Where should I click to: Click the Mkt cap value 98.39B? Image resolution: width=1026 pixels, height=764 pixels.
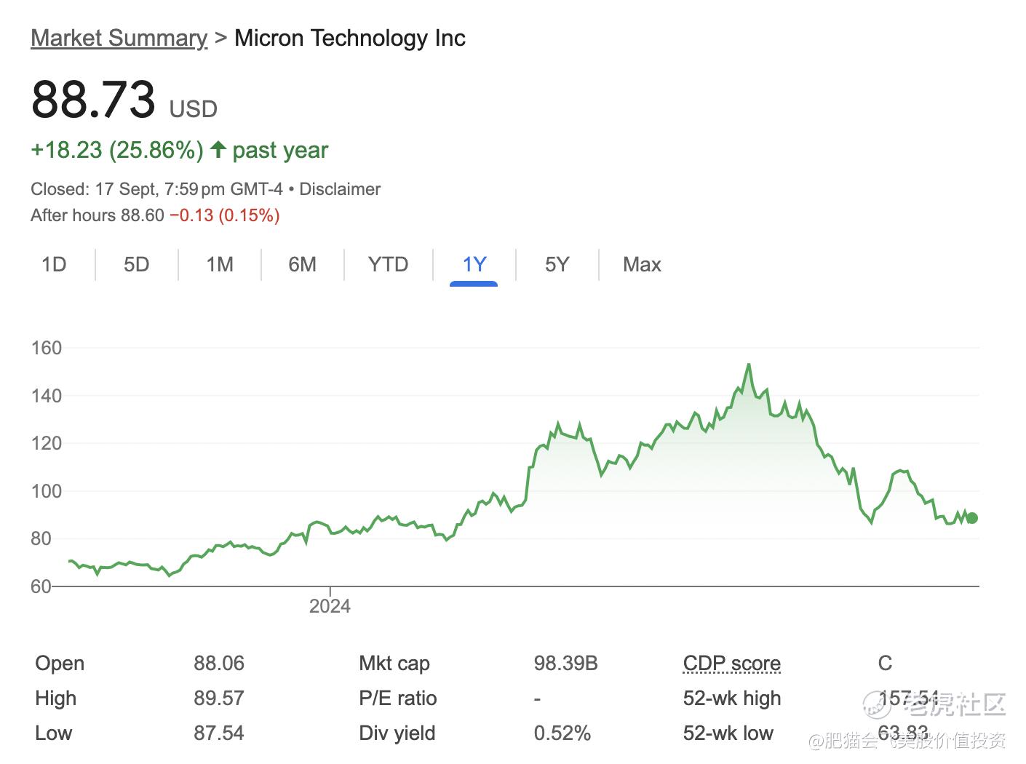point(565,663)
